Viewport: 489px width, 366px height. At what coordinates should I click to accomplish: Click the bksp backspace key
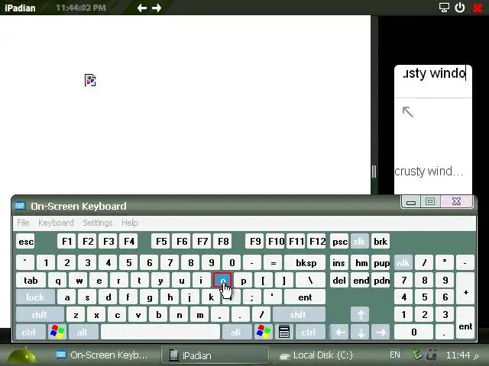coord(306,263)
